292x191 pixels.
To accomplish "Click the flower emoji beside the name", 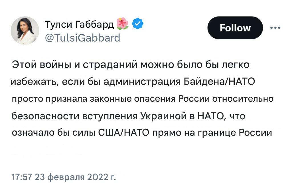I will [x=123, y=24].
